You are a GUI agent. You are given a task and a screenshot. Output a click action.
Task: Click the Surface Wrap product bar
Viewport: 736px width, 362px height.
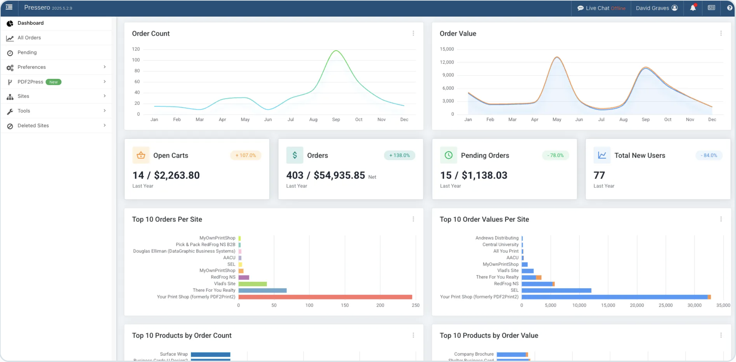pos(210,354)
